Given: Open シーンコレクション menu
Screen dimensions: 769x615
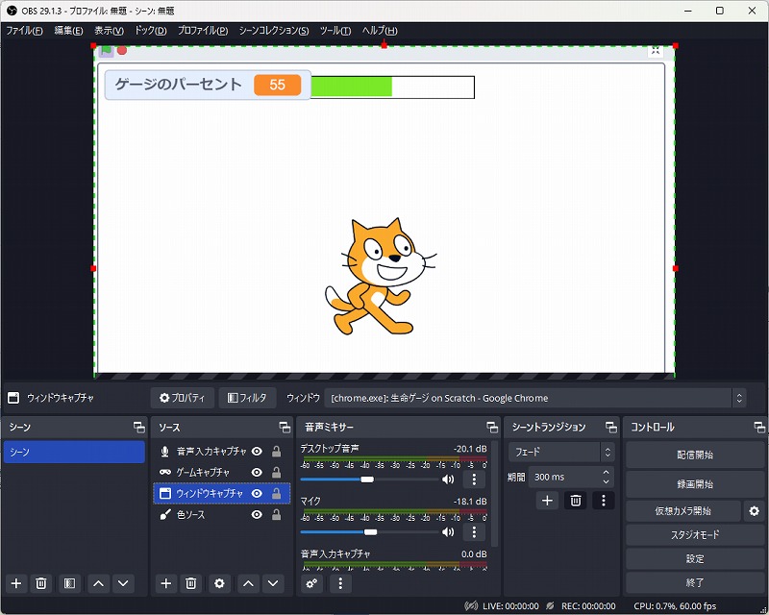Looking at the screenshot, I should [x=274, y=31].
